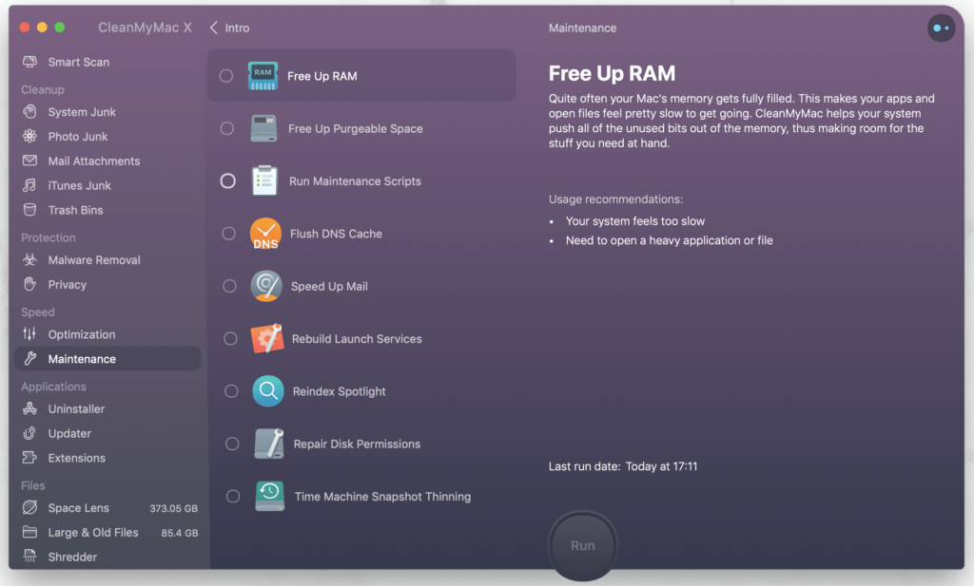Screen dimensions: 974x586
Task: Click the Reindex Spotlight magnifier icon
Action: point(267,390)
